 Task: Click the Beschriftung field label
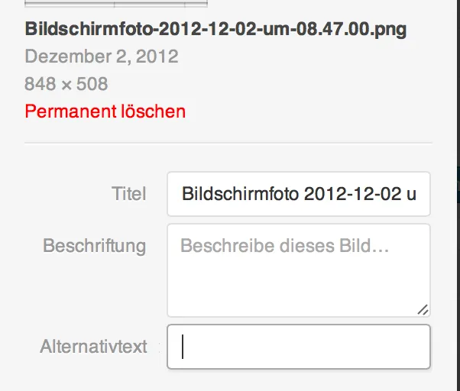[x=94, y=246]
